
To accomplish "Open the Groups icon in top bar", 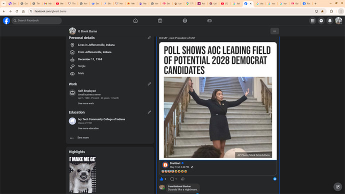I will click(x=185, y=20).
